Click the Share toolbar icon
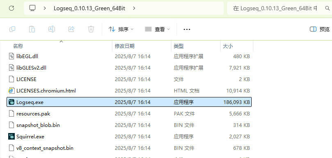The width and height of the screenshot is (332, 158). coord(71,29)
